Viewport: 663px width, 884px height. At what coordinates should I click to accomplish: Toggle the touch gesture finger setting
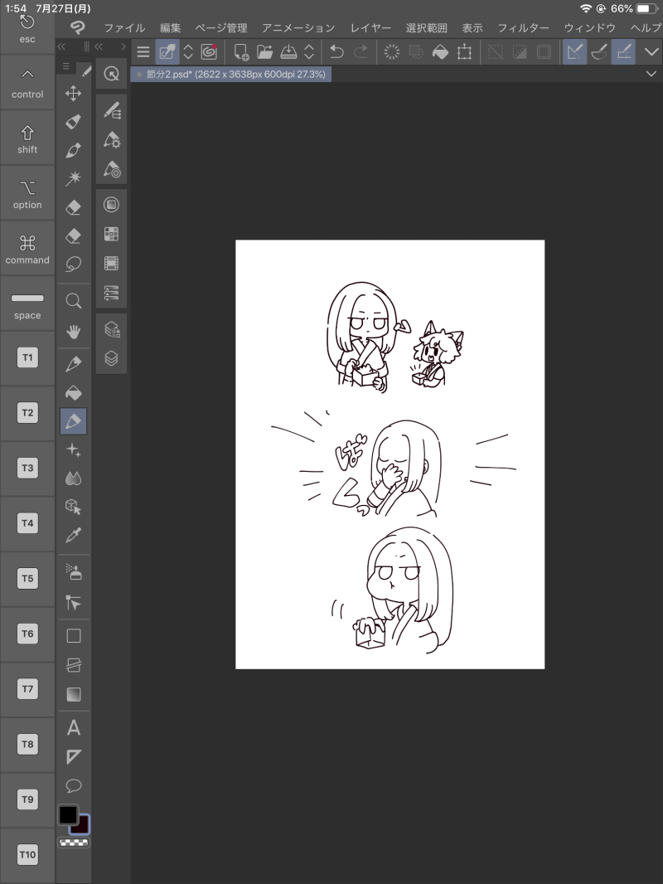[167, 52]
